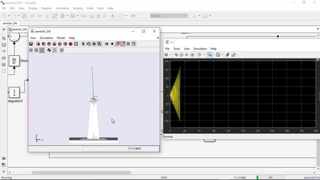
Task: Click the model settings gear in Simulink toolbar
Action: coord(62,15)
